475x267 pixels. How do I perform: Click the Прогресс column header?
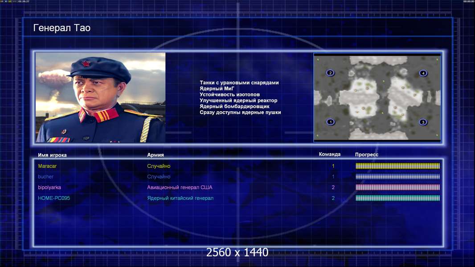point(367,154)
